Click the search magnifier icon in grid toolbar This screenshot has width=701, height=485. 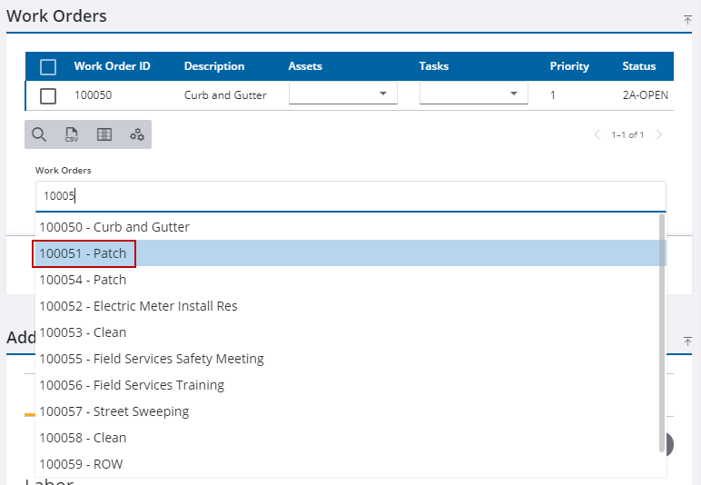point(39,134)
